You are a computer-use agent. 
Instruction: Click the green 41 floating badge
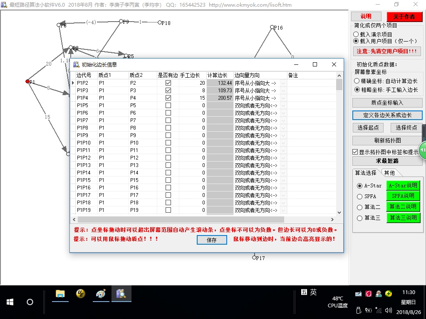point(423,150)
